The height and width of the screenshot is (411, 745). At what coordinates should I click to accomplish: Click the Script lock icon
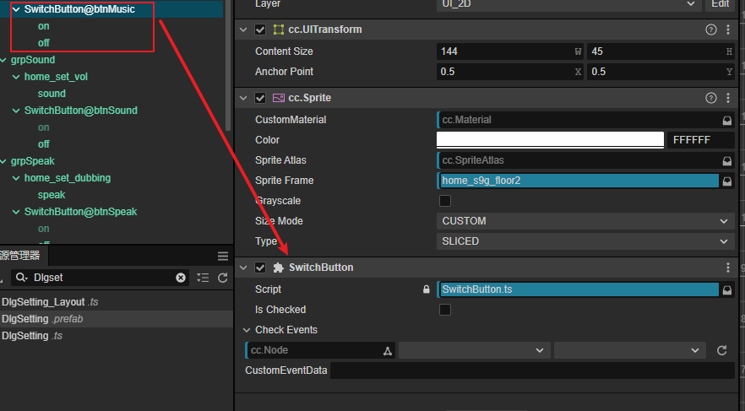click(x=427, y=289)
